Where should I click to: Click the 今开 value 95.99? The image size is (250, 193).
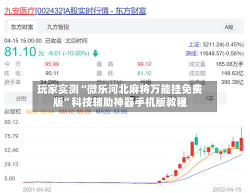coord(52,64)
